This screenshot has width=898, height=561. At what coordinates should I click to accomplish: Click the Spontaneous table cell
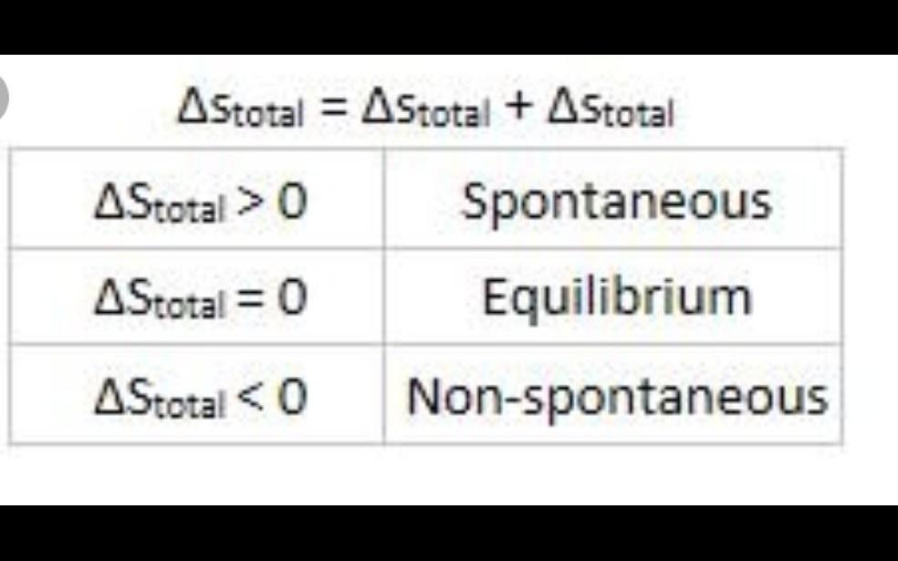616,201
